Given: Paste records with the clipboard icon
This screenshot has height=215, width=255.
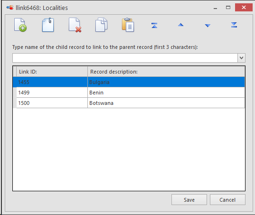Looking at the screenshot, I should pyautogui.click(x=128, y=25).
